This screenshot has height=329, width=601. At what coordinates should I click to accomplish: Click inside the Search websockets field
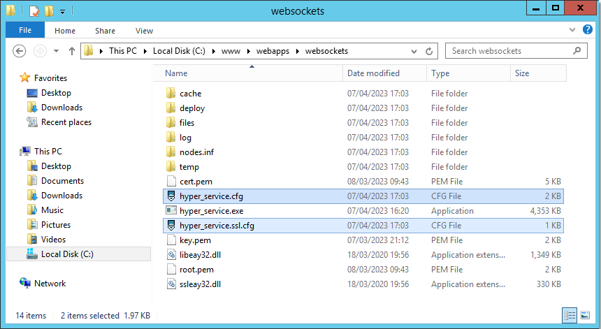(508, 51)
